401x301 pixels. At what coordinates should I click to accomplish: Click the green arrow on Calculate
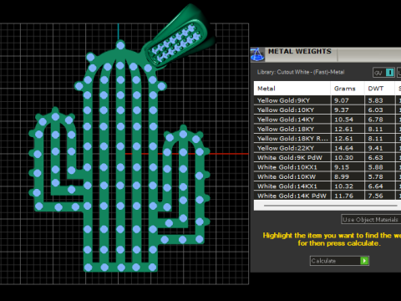pos(364,261)
